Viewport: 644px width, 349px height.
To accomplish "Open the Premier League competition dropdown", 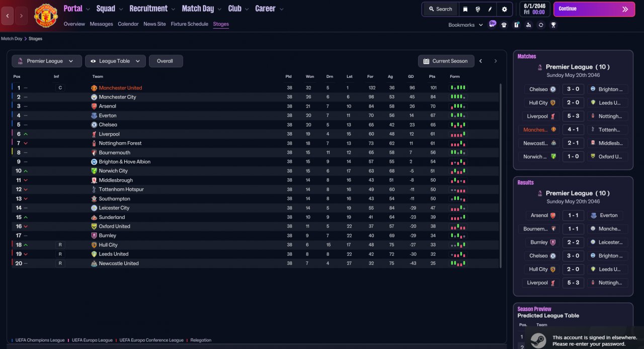I will click(x=46, y=61).
